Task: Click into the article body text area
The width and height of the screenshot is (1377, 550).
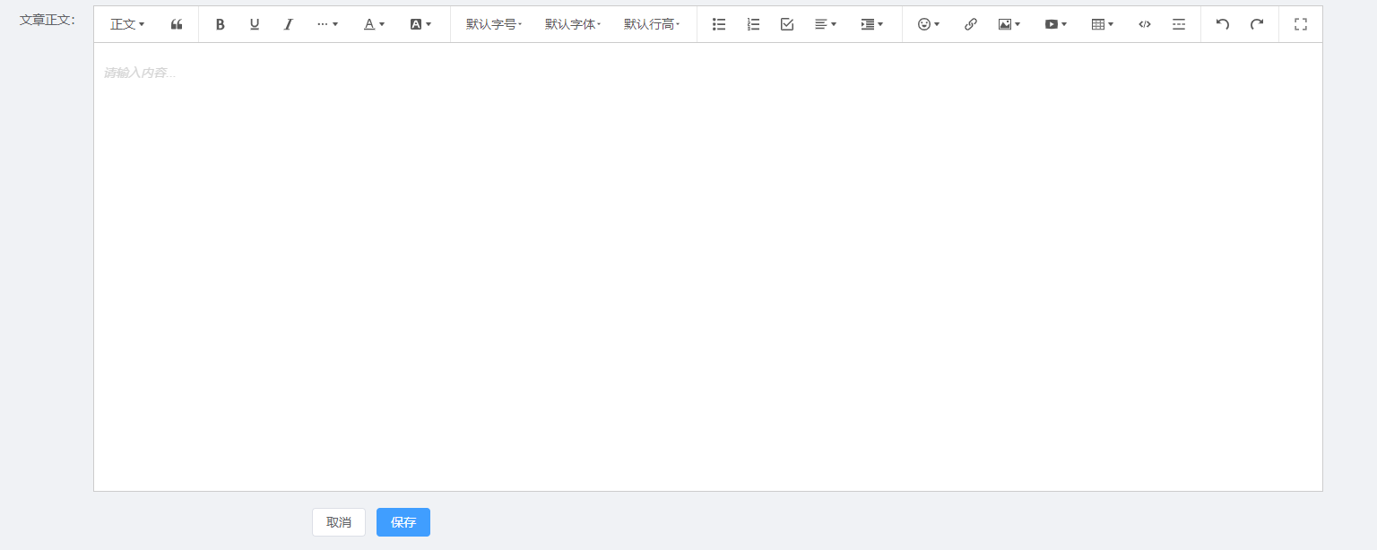Action: pyautogui.click(x=708, y=267)
